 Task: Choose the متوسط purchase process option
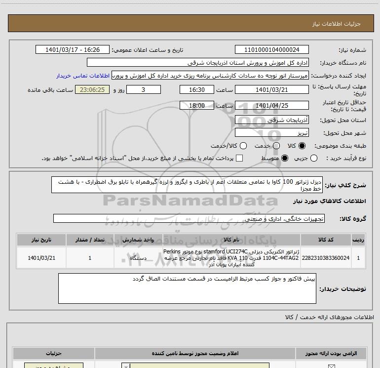coord(285,158)
